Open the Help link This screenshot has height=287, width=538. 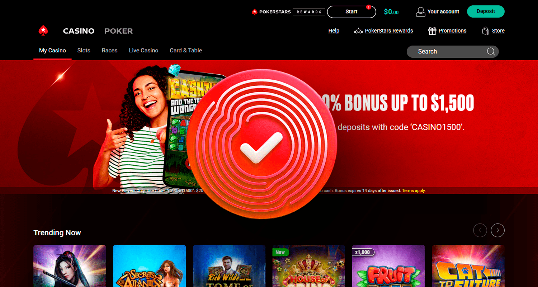pyautogui.click(x=334, y=31)
